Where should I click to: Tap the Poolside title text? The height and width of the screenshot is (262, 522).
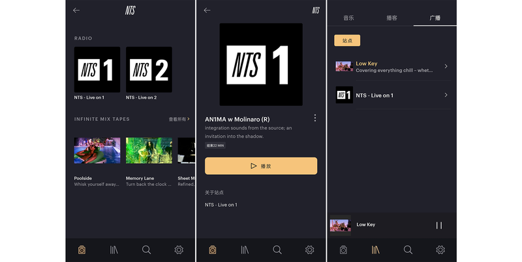pyautogui.click(x=83, y=178)
